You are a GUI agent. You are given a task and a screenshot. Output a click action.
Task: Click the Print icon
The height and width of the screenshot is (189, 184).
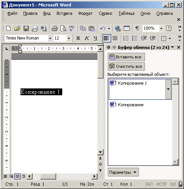tap(55, 28)
